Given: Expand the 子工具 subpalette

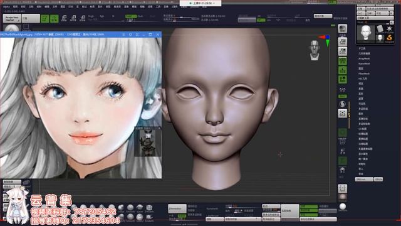Looking at the screenshot, I should pos(362,48).
